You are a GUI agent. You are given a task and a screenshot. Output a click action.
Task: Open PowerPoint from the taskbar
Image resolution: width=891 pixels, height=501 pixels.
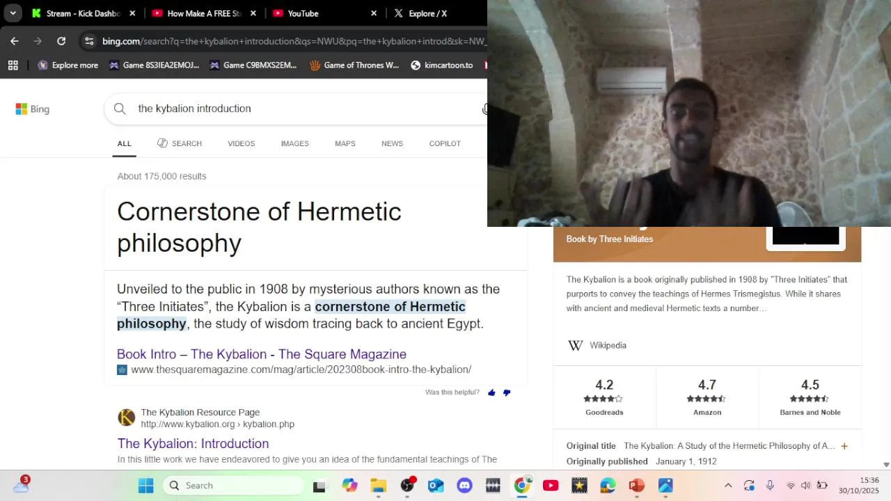click(637, 486)
